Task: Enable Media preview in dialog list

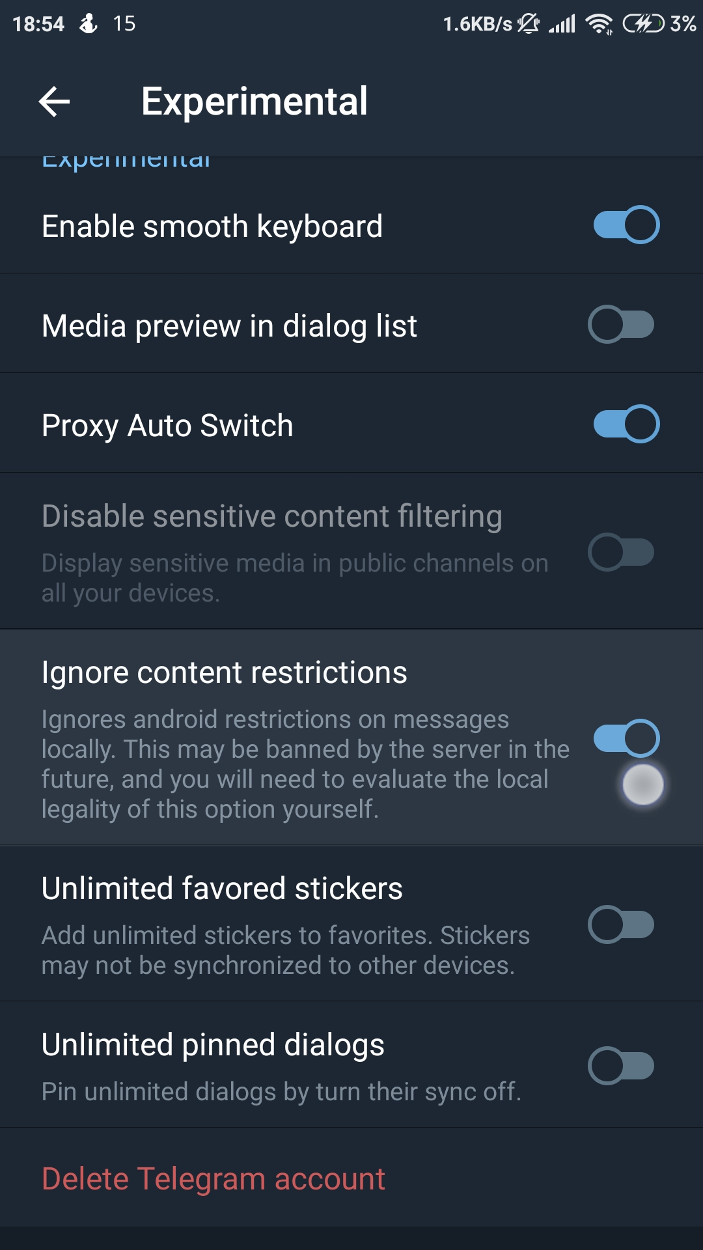Action: (x=622, y=324)
